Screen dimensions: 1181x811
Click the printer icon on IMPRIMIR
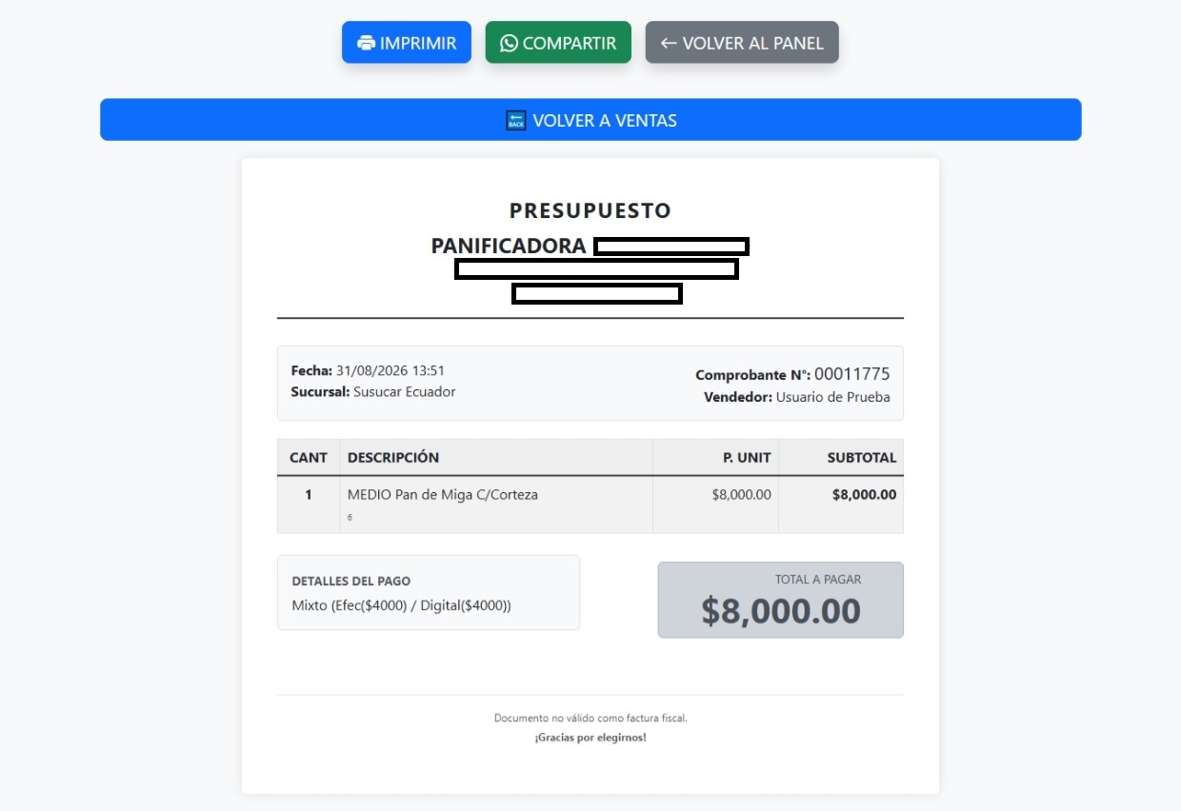[366, 43]
